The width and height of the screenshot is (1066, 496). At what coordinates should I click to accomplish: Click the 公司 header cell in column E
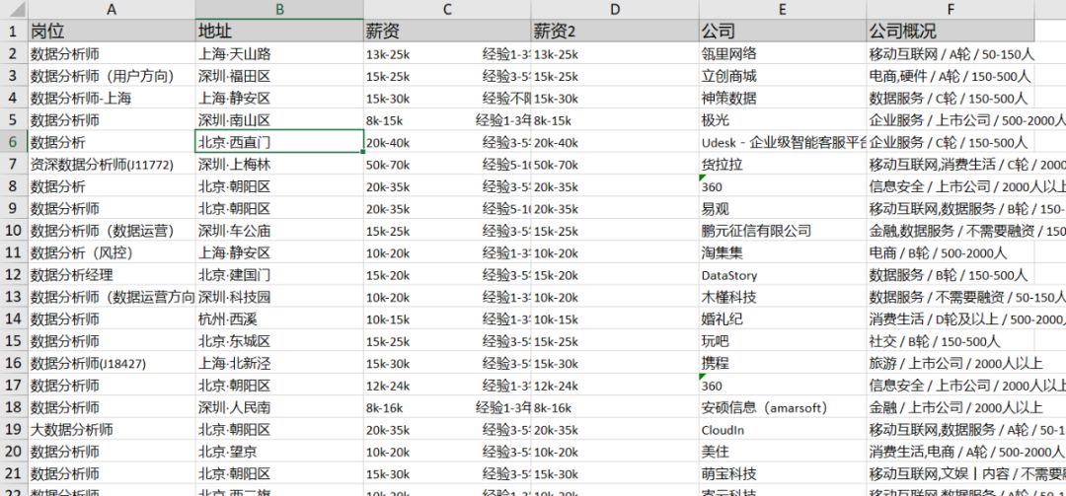(783, 31)
